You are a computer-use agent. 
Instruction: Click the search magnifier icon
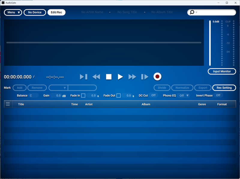pos(191,12)
